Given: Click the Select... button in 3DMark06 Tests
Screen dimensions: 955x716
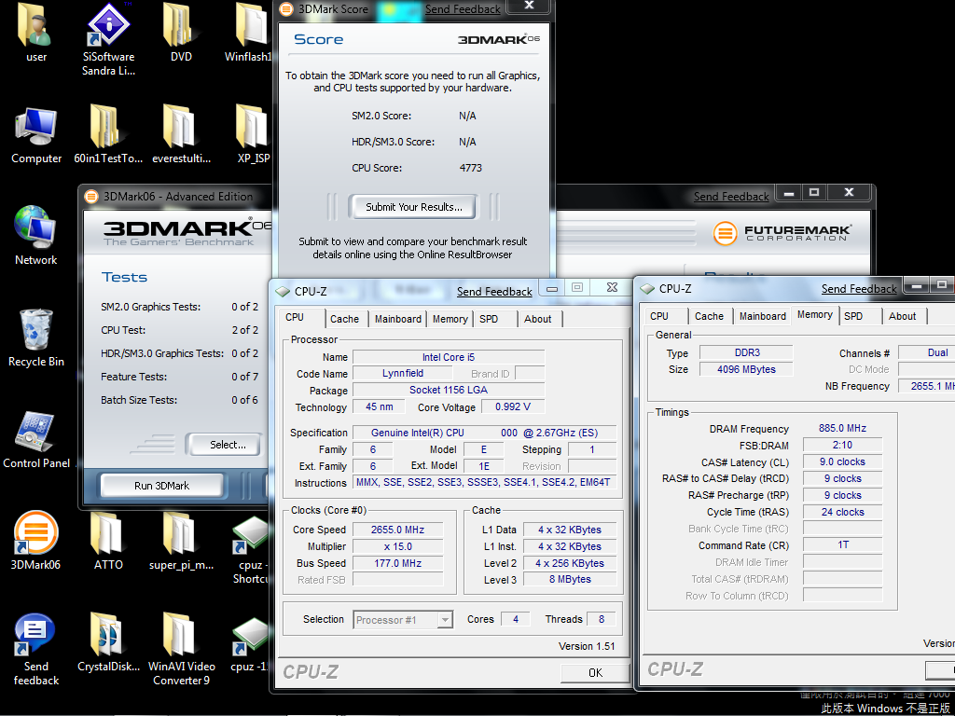Looking at the screenshot, I should point(228,445).
